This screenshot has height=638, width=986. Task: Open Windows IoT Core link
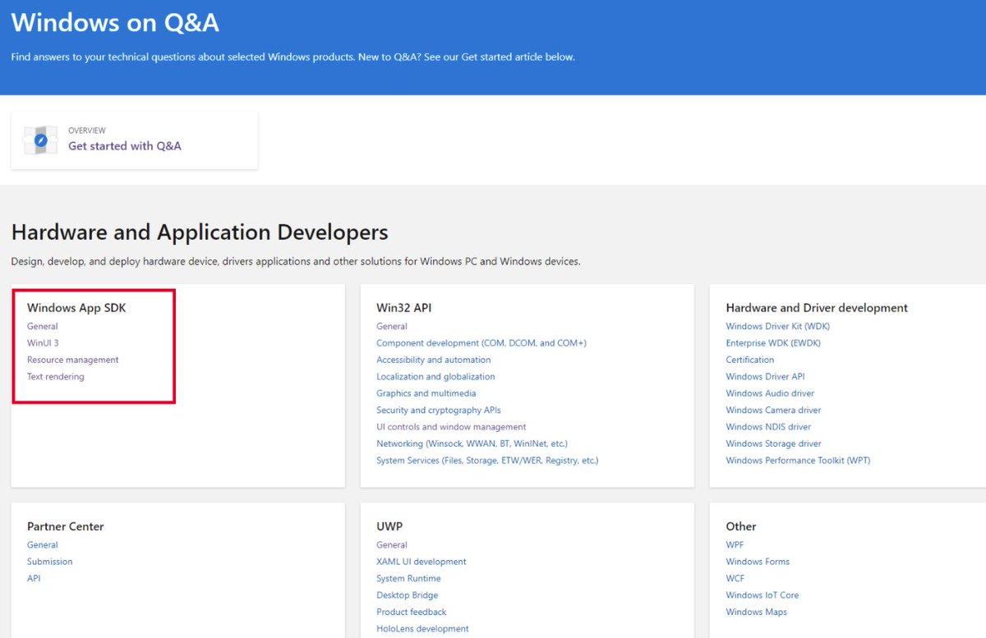click(x=763, y=595)
